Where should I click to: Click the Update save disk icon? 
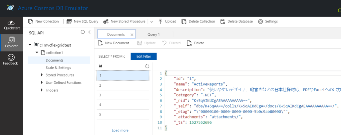140,43
